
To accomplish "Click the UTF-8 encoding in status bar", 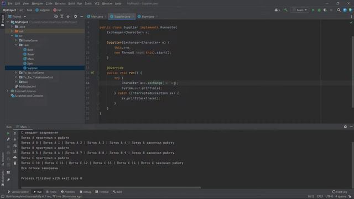I will click(329, 197).
